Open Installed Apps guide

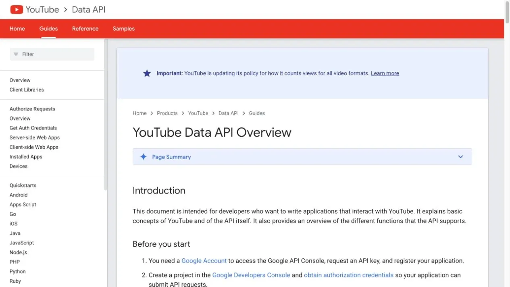click(x=26, y=157)
